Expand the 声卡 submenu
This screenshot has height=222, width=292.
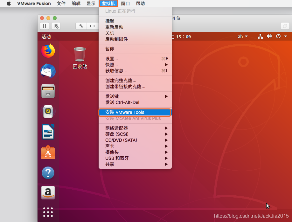[135, 146]
